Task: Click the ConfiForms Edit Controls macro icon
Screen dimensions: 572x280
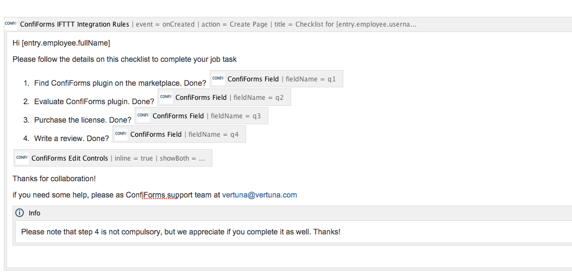Action: tap(22, 158)
